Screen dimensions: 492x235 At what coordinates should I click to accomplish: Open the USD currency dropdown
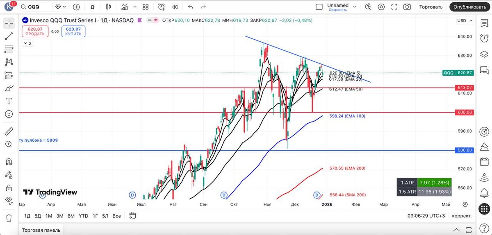coord(464,20)
